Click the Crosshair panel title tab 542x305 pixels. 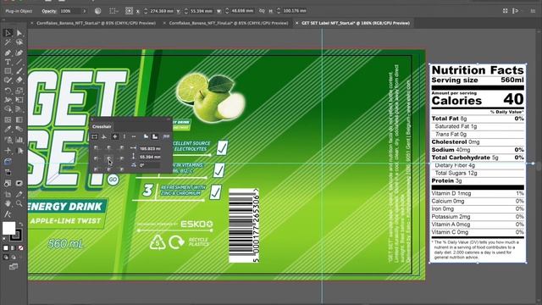[x=102, y=126]
